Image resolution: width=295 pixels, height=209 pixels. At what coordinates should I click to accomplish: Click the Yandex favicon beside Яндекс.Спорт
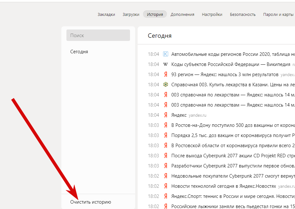166,196
